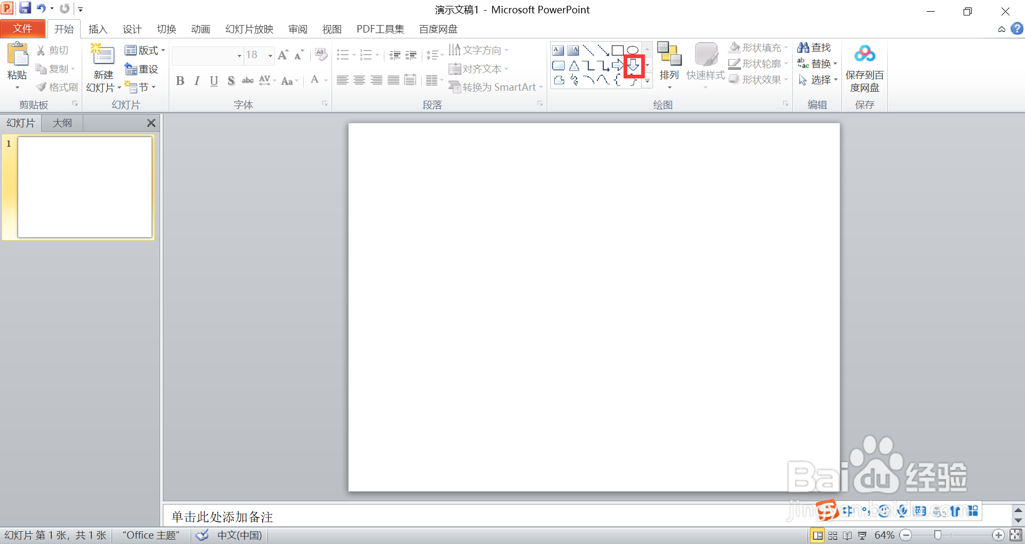Pick the rounded rectangle shape
1025x544 pixels.
(558, 66)
